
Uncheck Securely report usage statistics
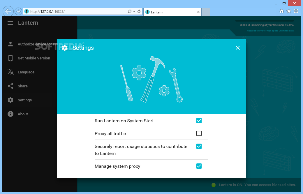point(199,146)
